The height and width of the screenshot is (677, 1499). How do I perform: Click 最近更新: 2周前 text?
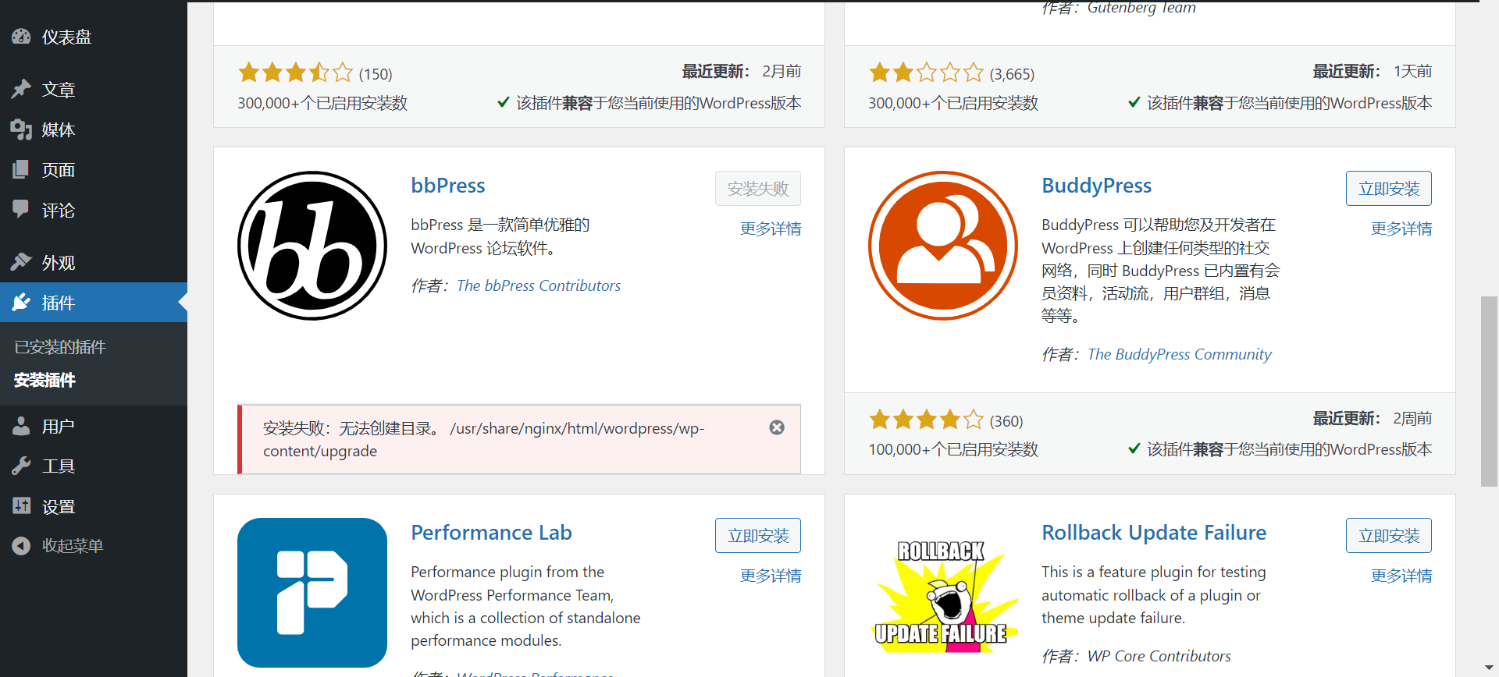[1372, 418]
